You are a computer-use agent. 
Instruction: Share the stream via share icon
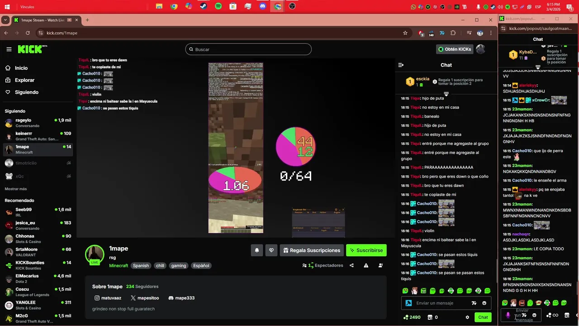coord(351,265)
